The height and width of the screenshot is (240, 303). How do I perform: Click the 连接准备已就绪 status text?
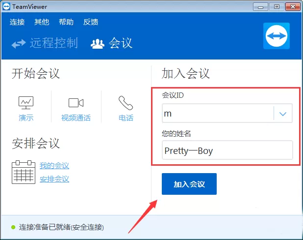coord(61,227)
